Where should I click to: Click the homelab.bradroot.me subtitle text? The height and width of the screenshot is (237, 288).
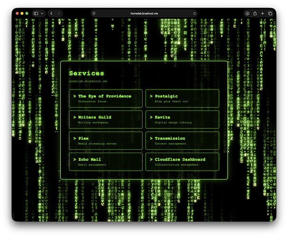click(x=88, y=81)
